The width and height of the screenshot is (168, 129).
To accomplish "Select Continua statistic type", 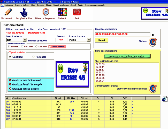I will (x=10, y=57).
